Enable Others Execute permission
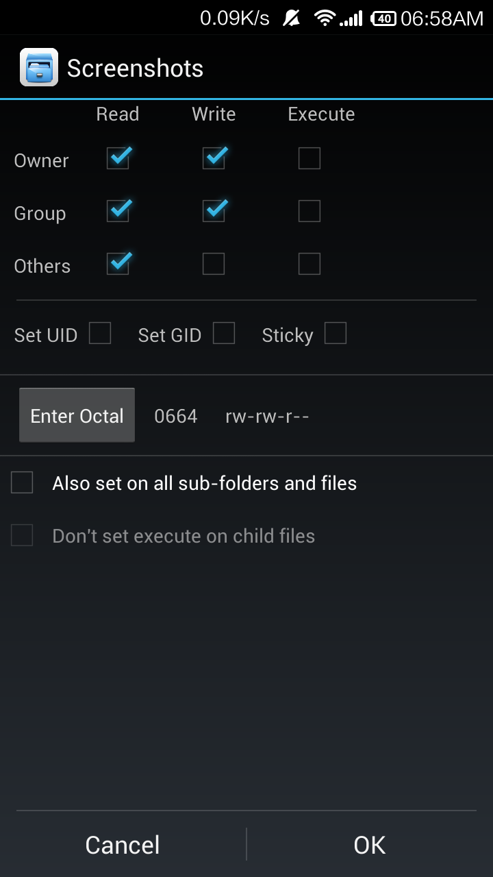This screenshot has width=493, height=877. 309,264
